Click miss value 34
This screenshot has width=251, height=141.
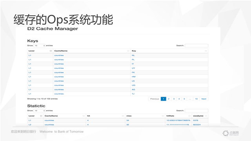(127, 120)
